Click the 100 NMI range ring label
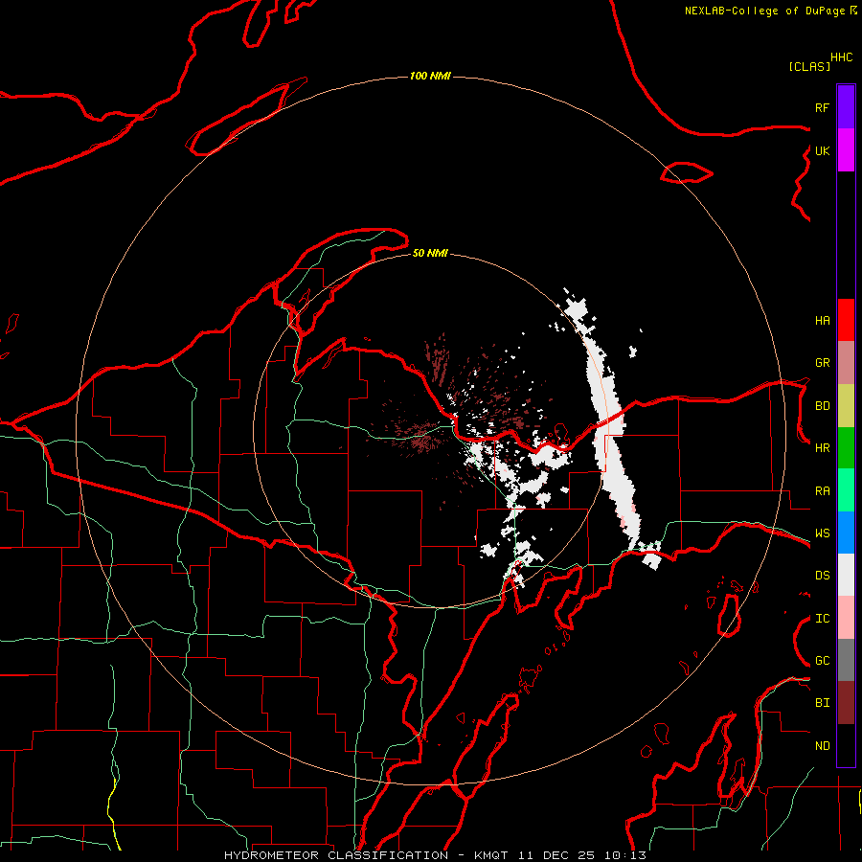 click(x=430, y=76)
